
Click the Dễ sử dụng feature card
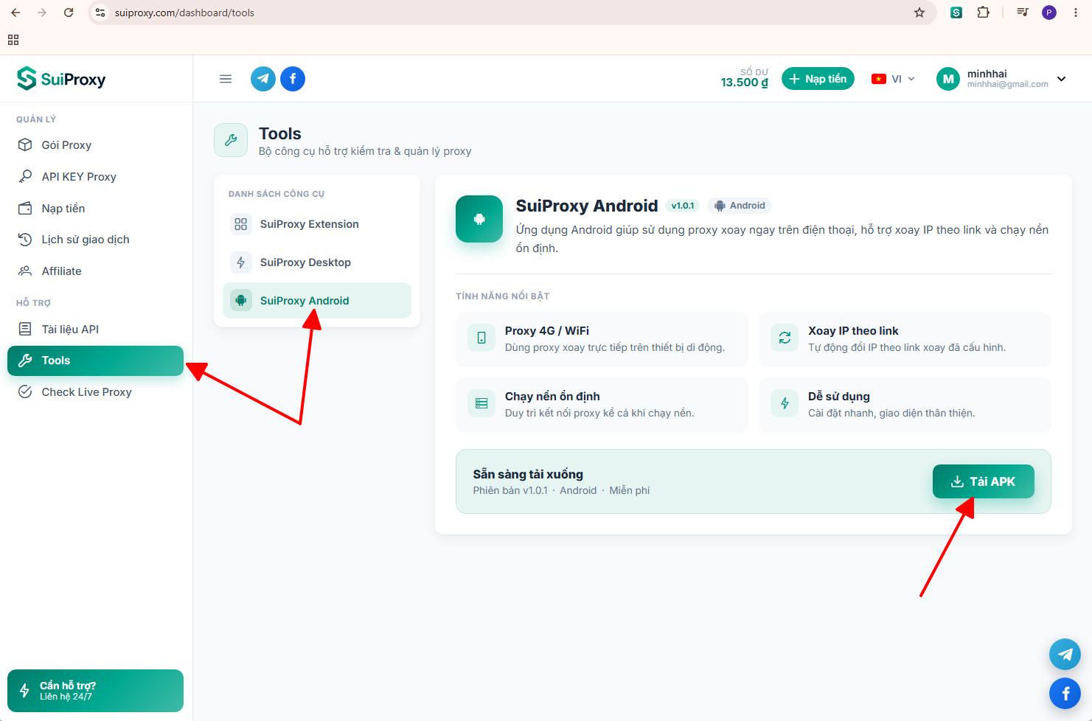click(x=905, y=405)
